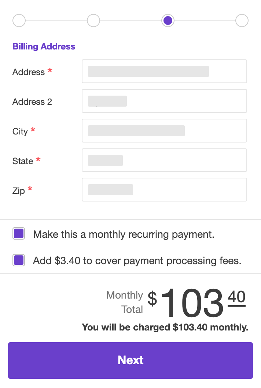Image resolution: width=261 pixels, height=388 pixels.
Task: Focus the State entry field
Action: (164, 160)
